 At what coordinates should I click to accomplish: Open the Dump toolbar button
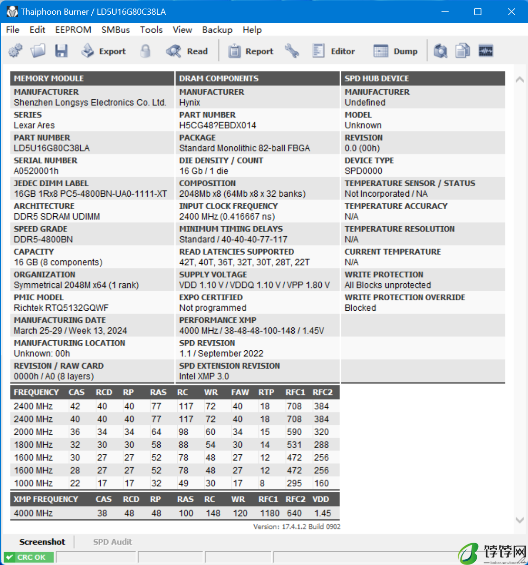point(395,51)
